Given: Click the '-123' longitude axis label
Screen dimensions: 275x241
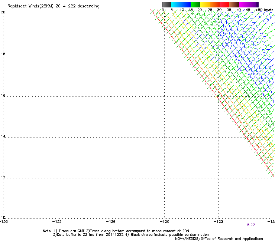Looking at the screenshot, I should click(x=219, y=222).
